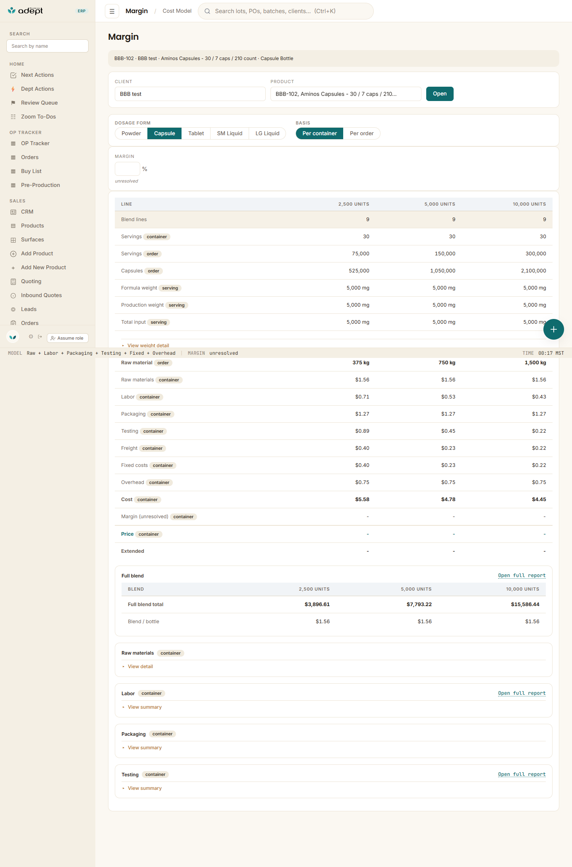Click the Margin percent input field
572x867 pixels.
pos(128,169)
